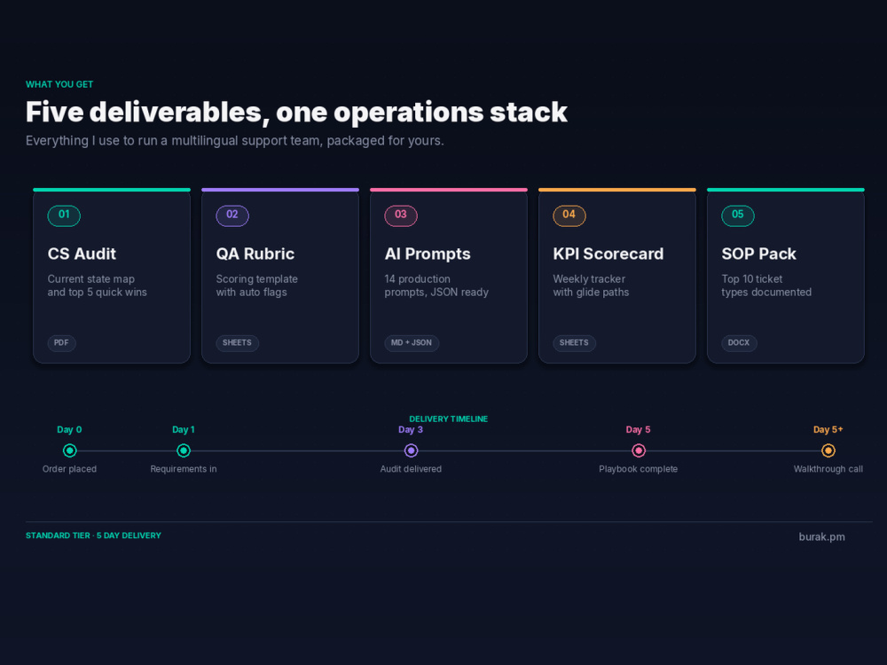The image size is (887, 665).
Task: Click the Day 5 Playbook complete marker
Action: 639,450
